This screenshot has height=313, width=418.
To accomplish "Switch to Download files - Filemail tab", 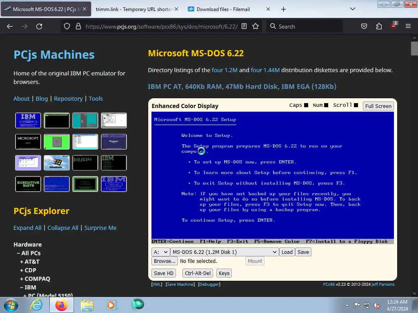I will click(223, 9).
